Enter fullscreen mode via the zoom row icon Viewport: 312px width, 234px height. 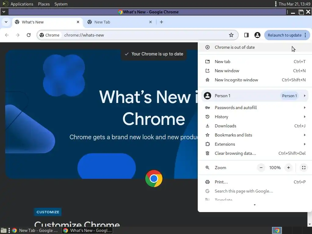304,168
